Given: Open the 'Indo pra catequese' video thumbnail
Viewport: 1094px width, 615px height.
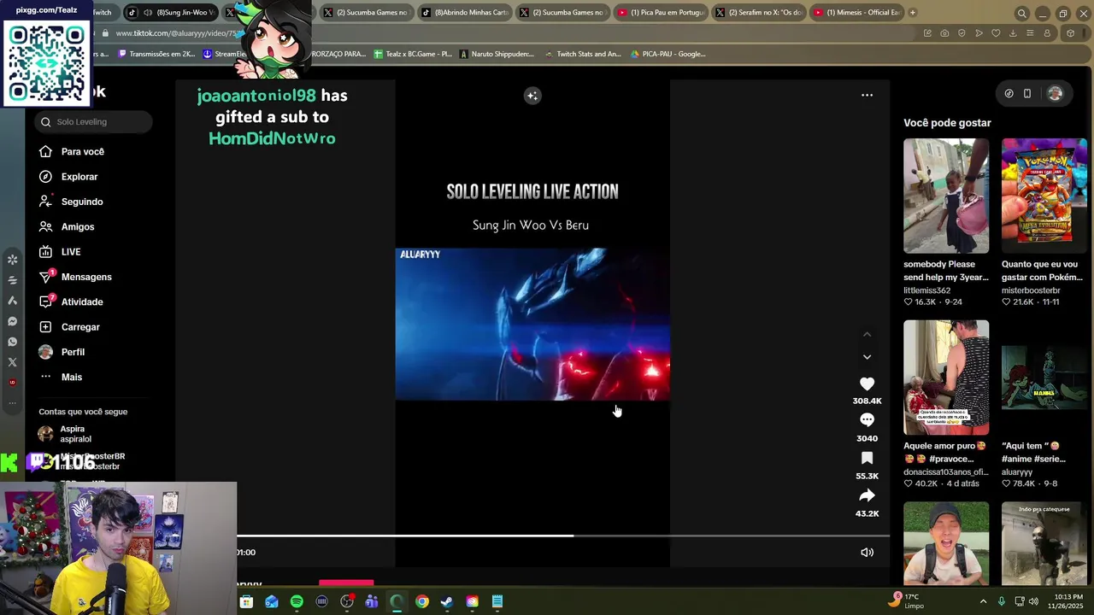Looking at the screenshot, I should click(1044, 544).
